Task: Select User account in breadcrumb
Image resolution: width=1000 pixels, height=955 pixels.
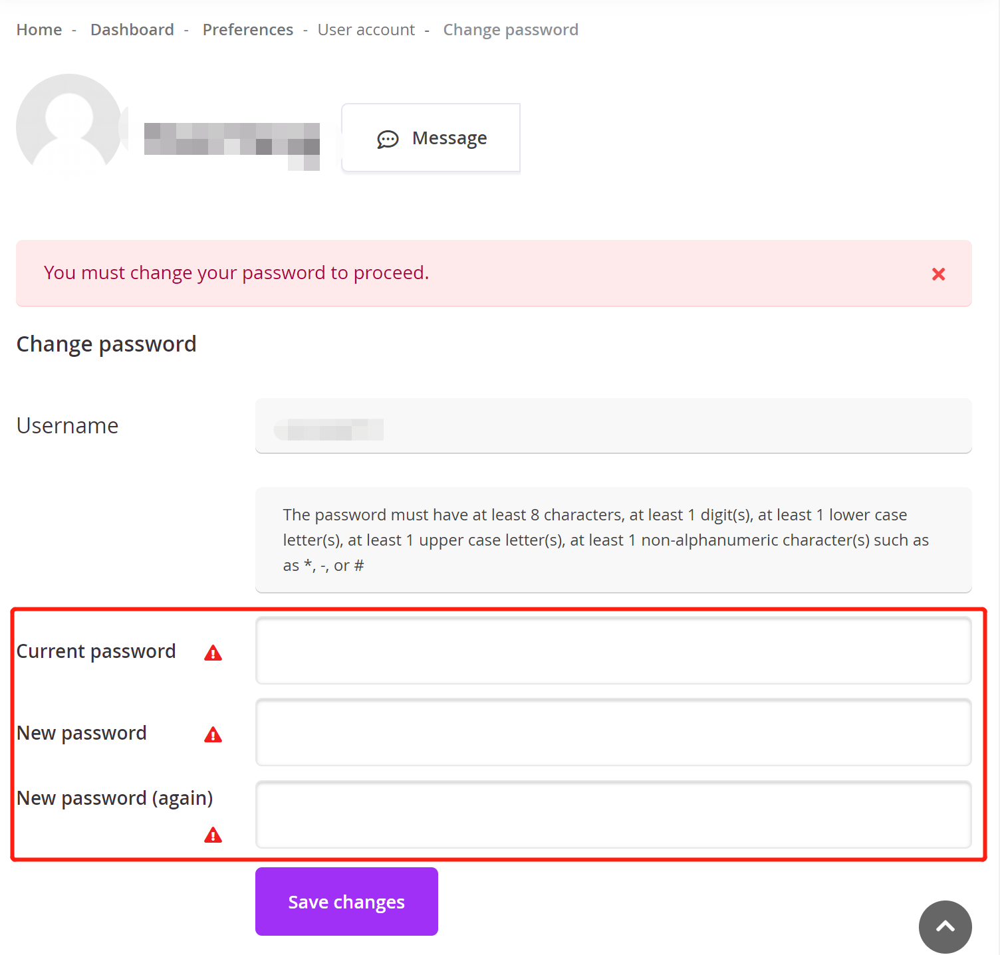Action: click(x=366, y=30)
